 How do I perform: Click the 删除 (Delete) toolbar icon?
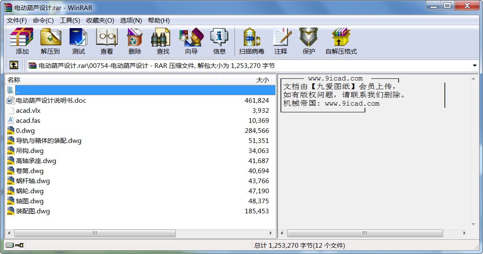[135, 37]
